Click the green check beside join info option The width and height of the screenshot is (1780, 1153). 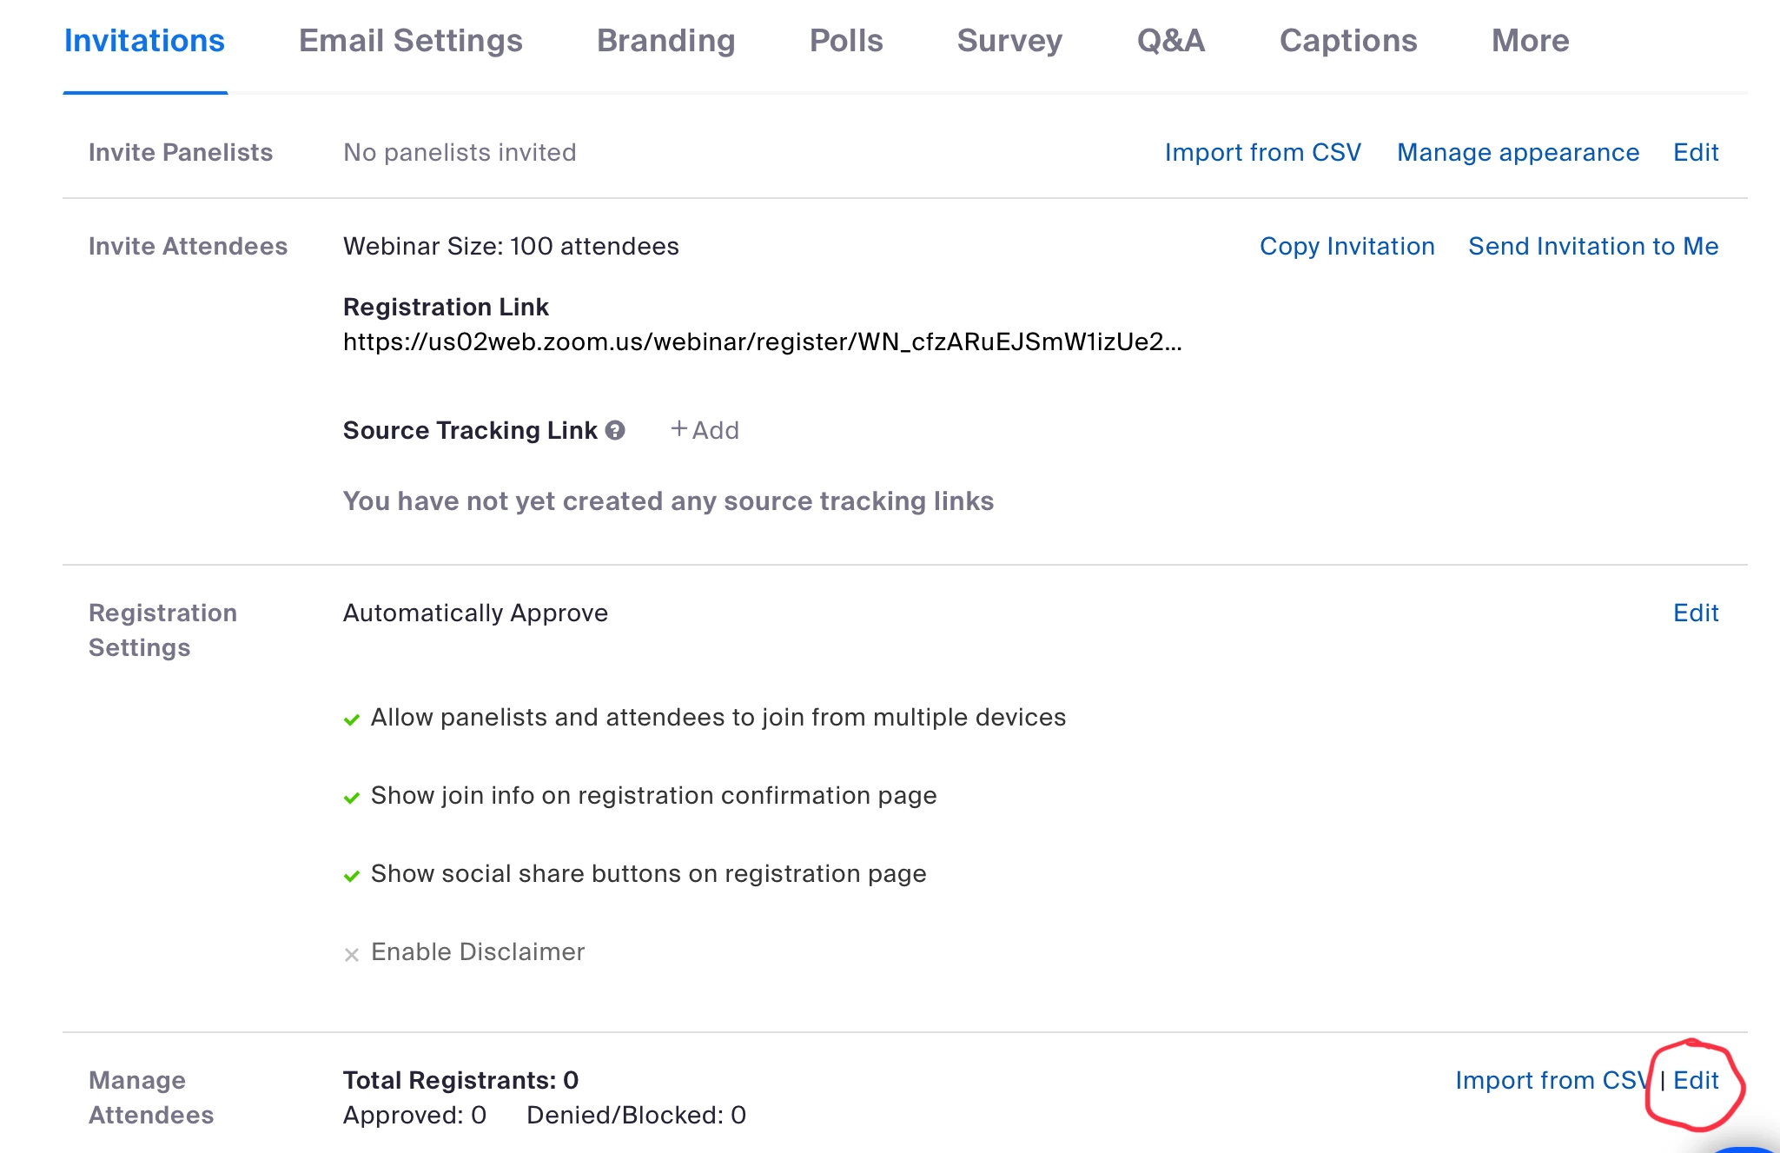click(352, 798)
